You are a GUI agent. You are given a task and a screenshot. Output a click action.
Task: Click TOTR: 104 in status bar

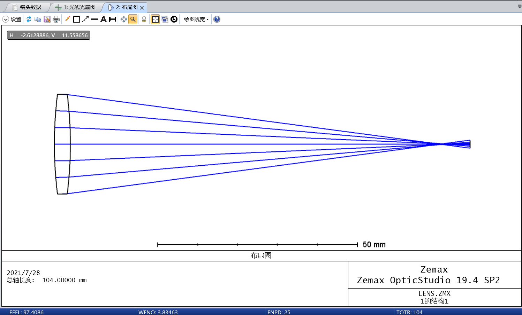coord(409,312)
